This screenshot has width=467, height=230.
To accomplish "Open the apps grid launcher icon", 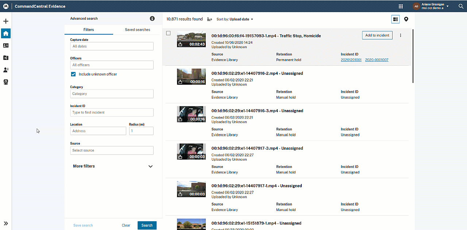I will tap(401, 6).
